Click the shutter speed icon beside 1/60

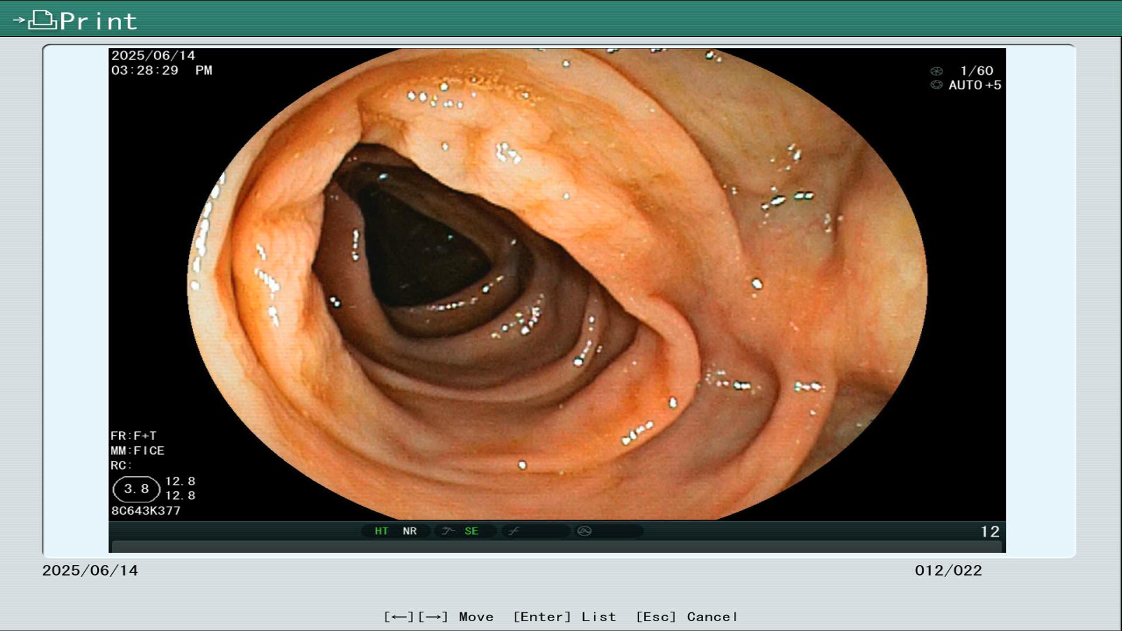tap(937, 71)
